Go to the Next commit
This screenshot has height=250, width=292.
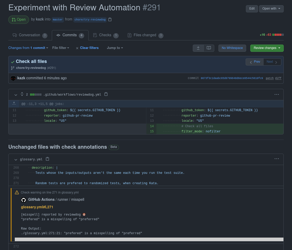(272, 62)
